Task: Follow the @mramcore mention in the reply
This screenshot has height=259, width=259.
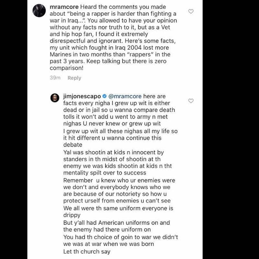Action: [x=125, y=96]
